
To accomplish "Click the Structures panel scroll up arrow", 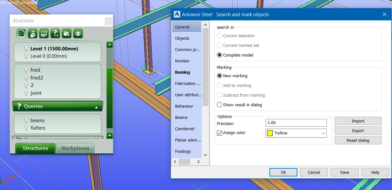I will [110, 45].
